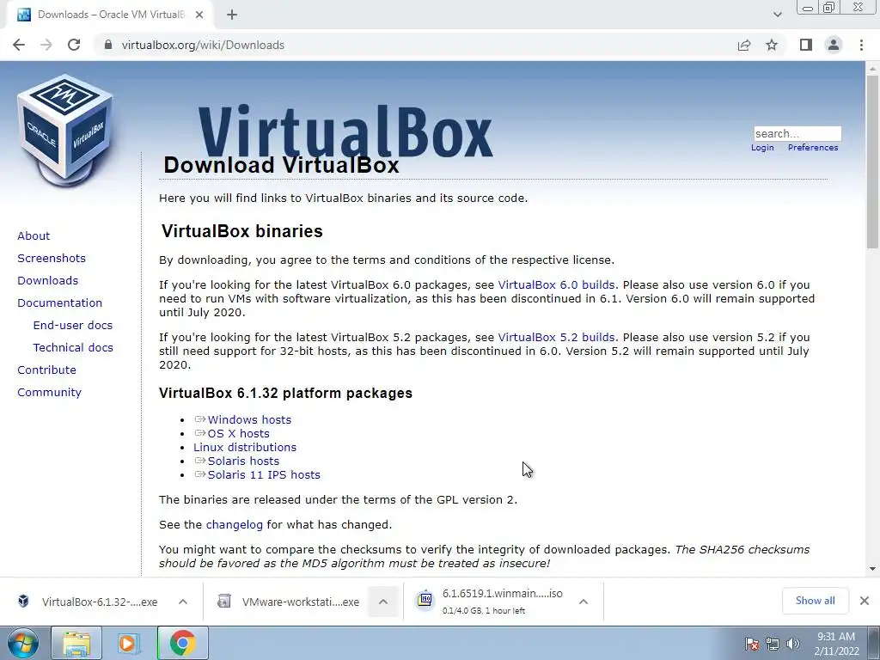This screenshot has height=660, width=880.
Task: Click the Show all downloads button
Action: pyautogui.click(x=815, y=601)
